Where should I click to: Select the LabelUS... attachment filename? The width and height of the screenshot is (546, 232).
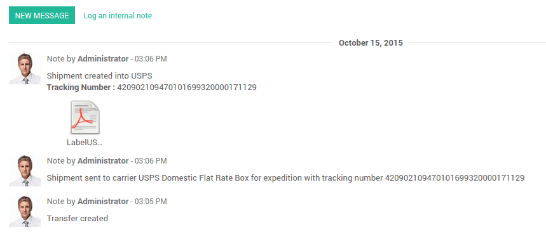85,143
